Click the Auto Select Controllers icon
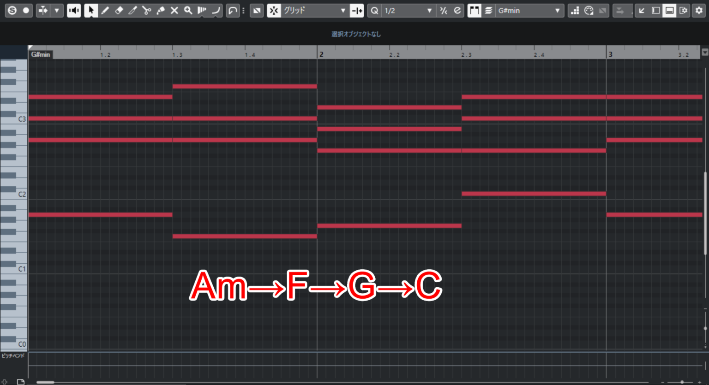 point(257,10)
